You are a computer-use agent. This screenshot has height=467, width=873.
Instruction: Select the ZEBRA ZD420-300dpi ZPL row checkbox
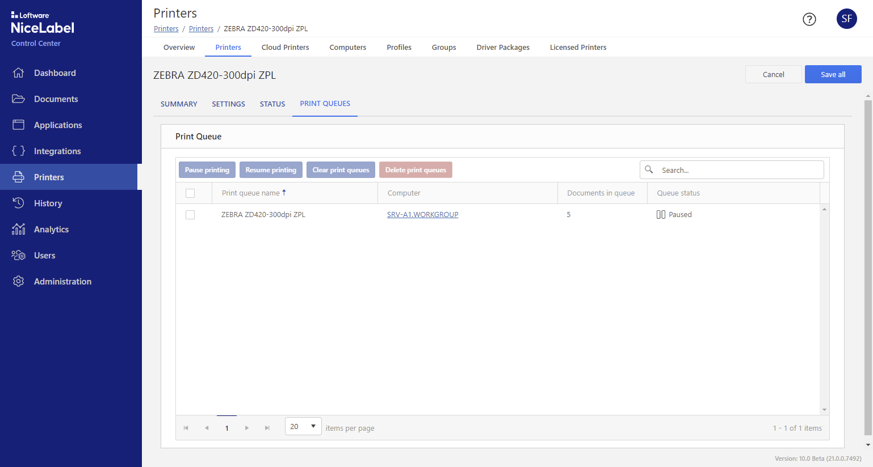click(x=190, y=215)
